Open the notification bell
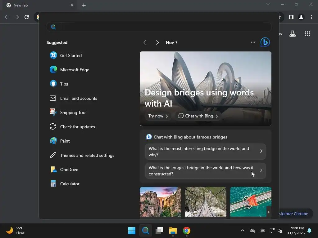Viewport: 318px width, 238px height. tap(310, 231)
